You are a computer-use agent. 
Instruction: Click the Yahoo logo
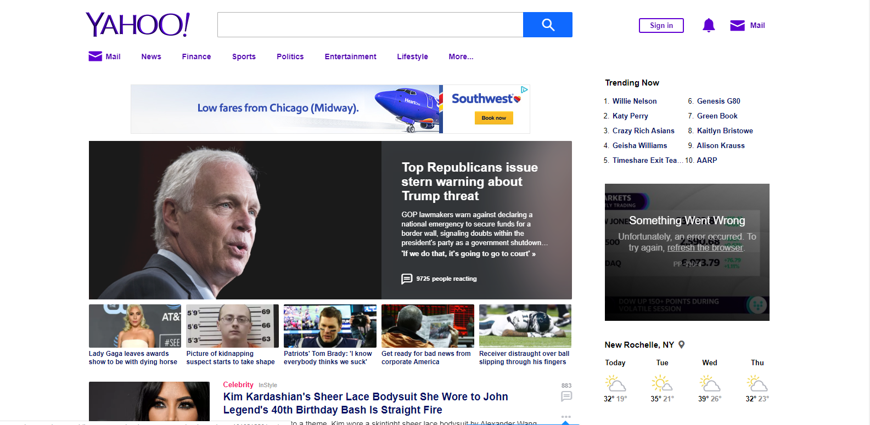coord(138,25)
